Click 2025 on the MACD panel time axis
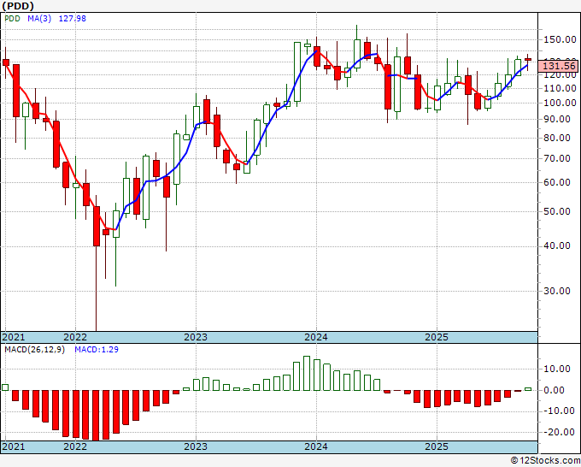The width and height of the screenshot is (581, 467). click(437, 446)
